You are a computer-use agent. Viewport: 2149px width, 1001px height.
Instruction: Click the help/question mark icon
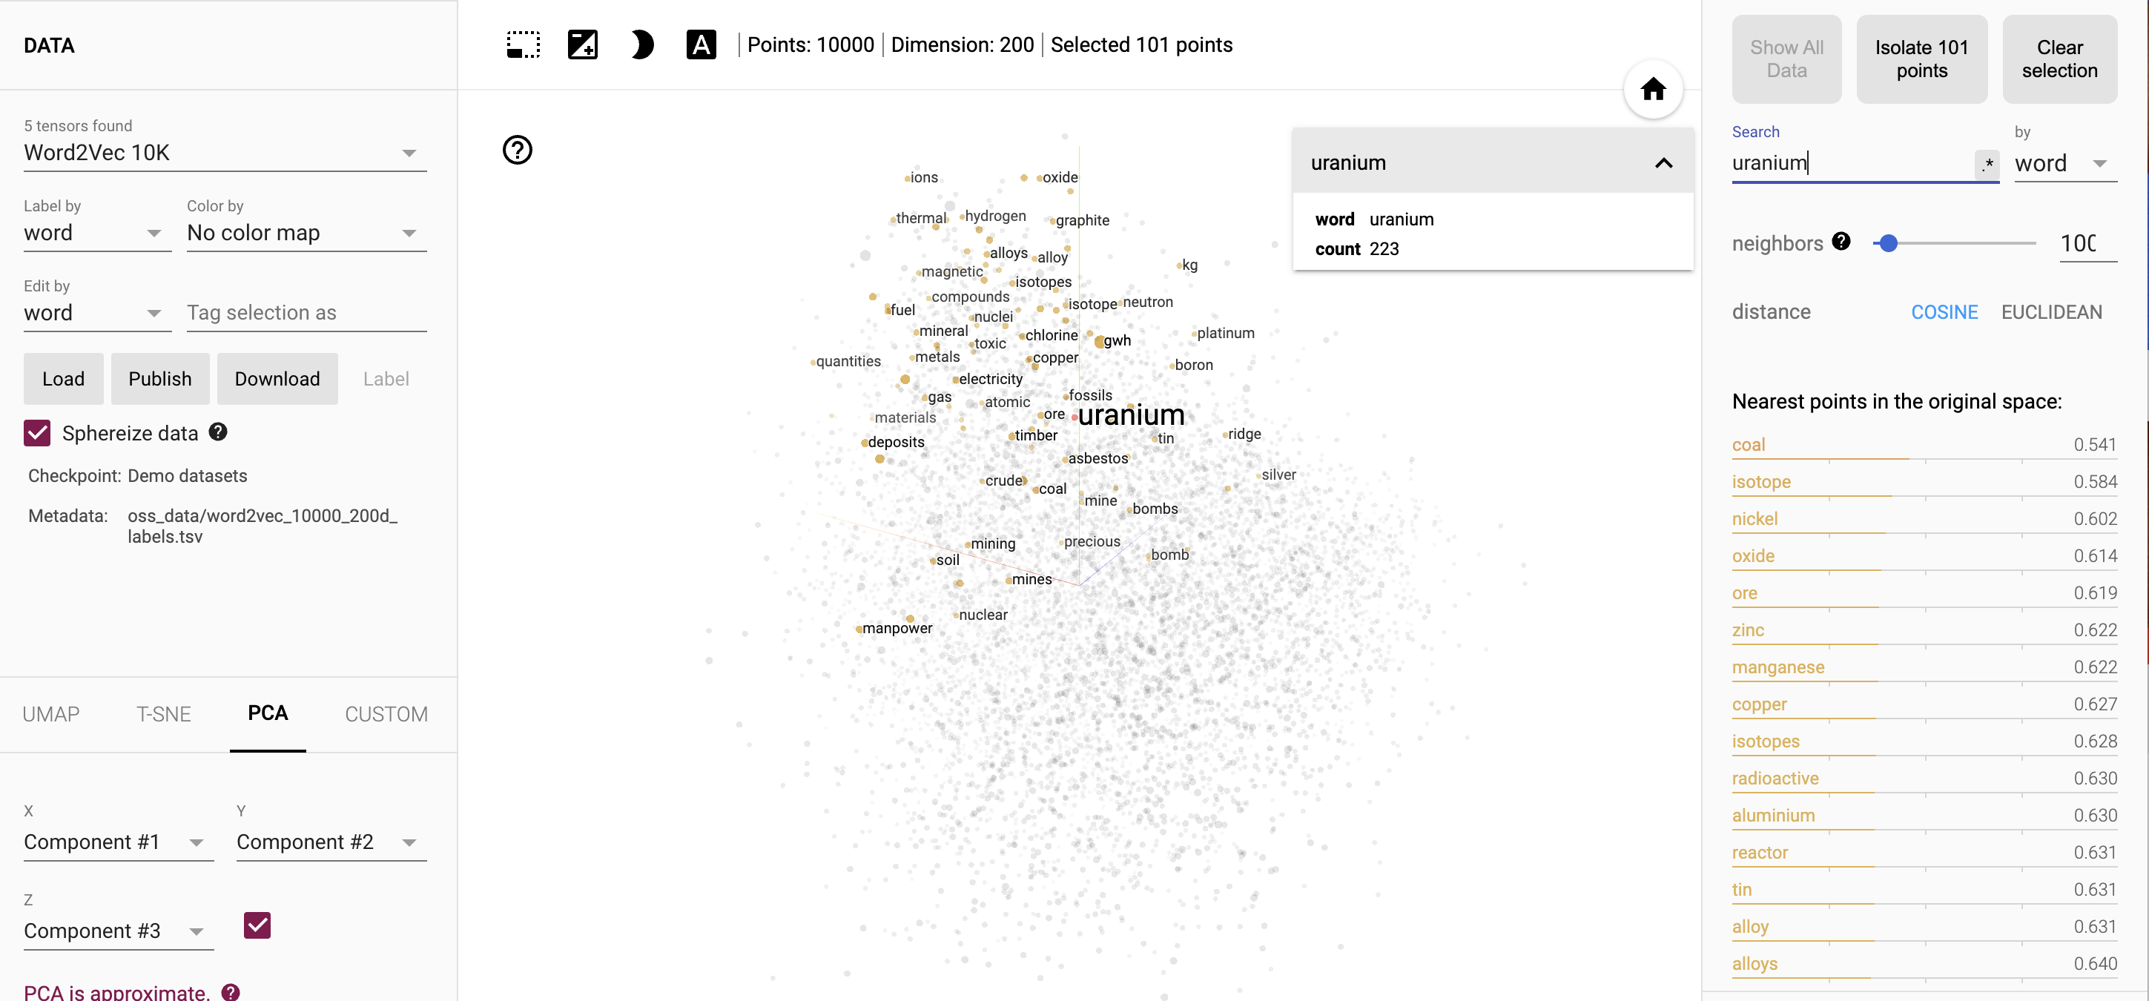(x=518, y=150)
